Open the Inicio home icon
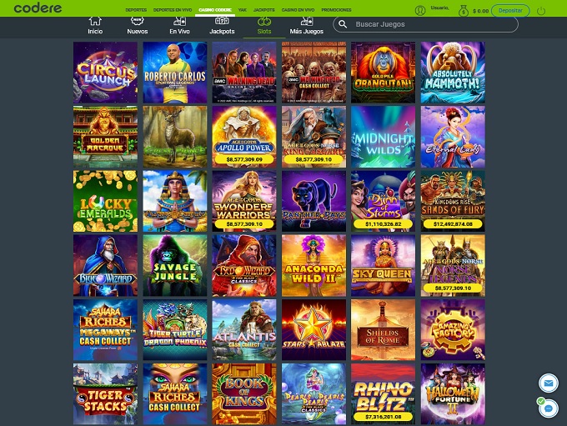Image resolution: width=567 pixels, height=426 pixels. point(95,22)
